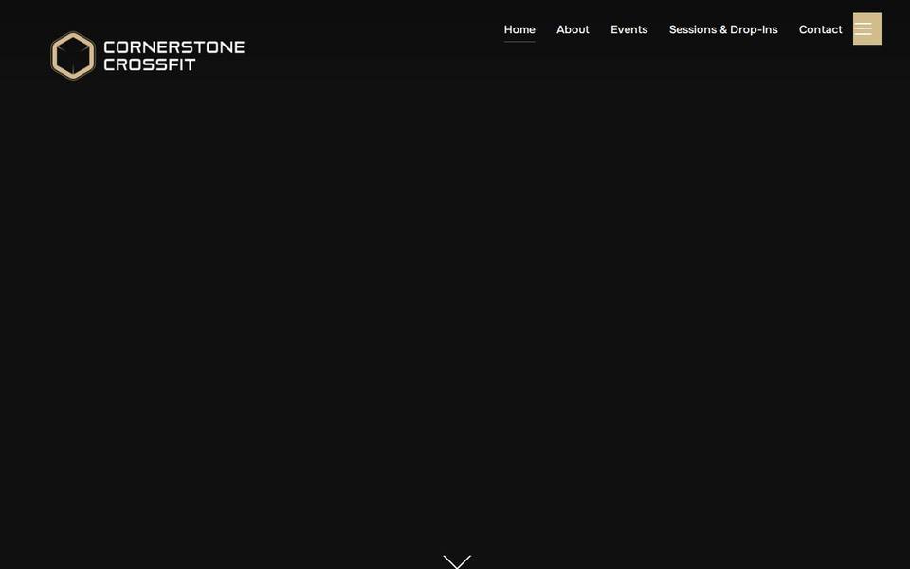
Task: Click the Cornerstone CrossFit wordmark text
Action: tap(173, 56)
